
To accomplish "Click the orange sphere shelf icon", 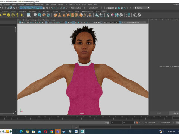I will tap(55, 15).
